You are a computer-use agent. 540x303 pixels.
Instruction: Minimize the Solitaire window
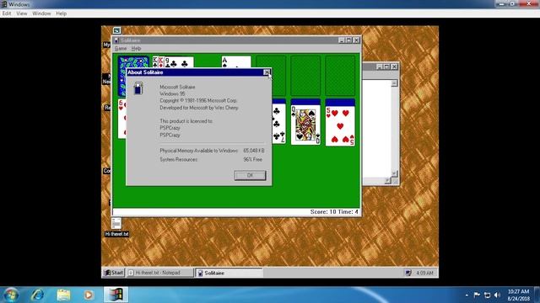tap(341, 40)
